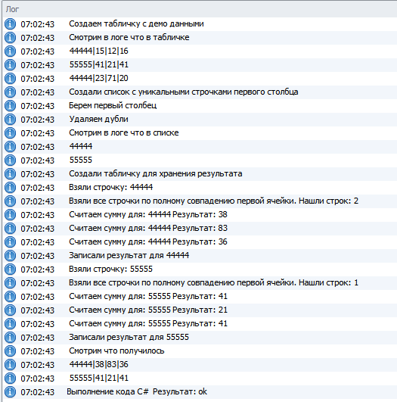Click info icon beside "Берем первый столбец"

[11, 106]
